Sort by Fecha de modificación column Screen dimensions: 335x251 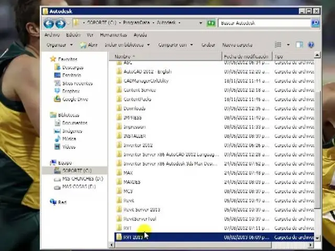click(x=245, y=56)
